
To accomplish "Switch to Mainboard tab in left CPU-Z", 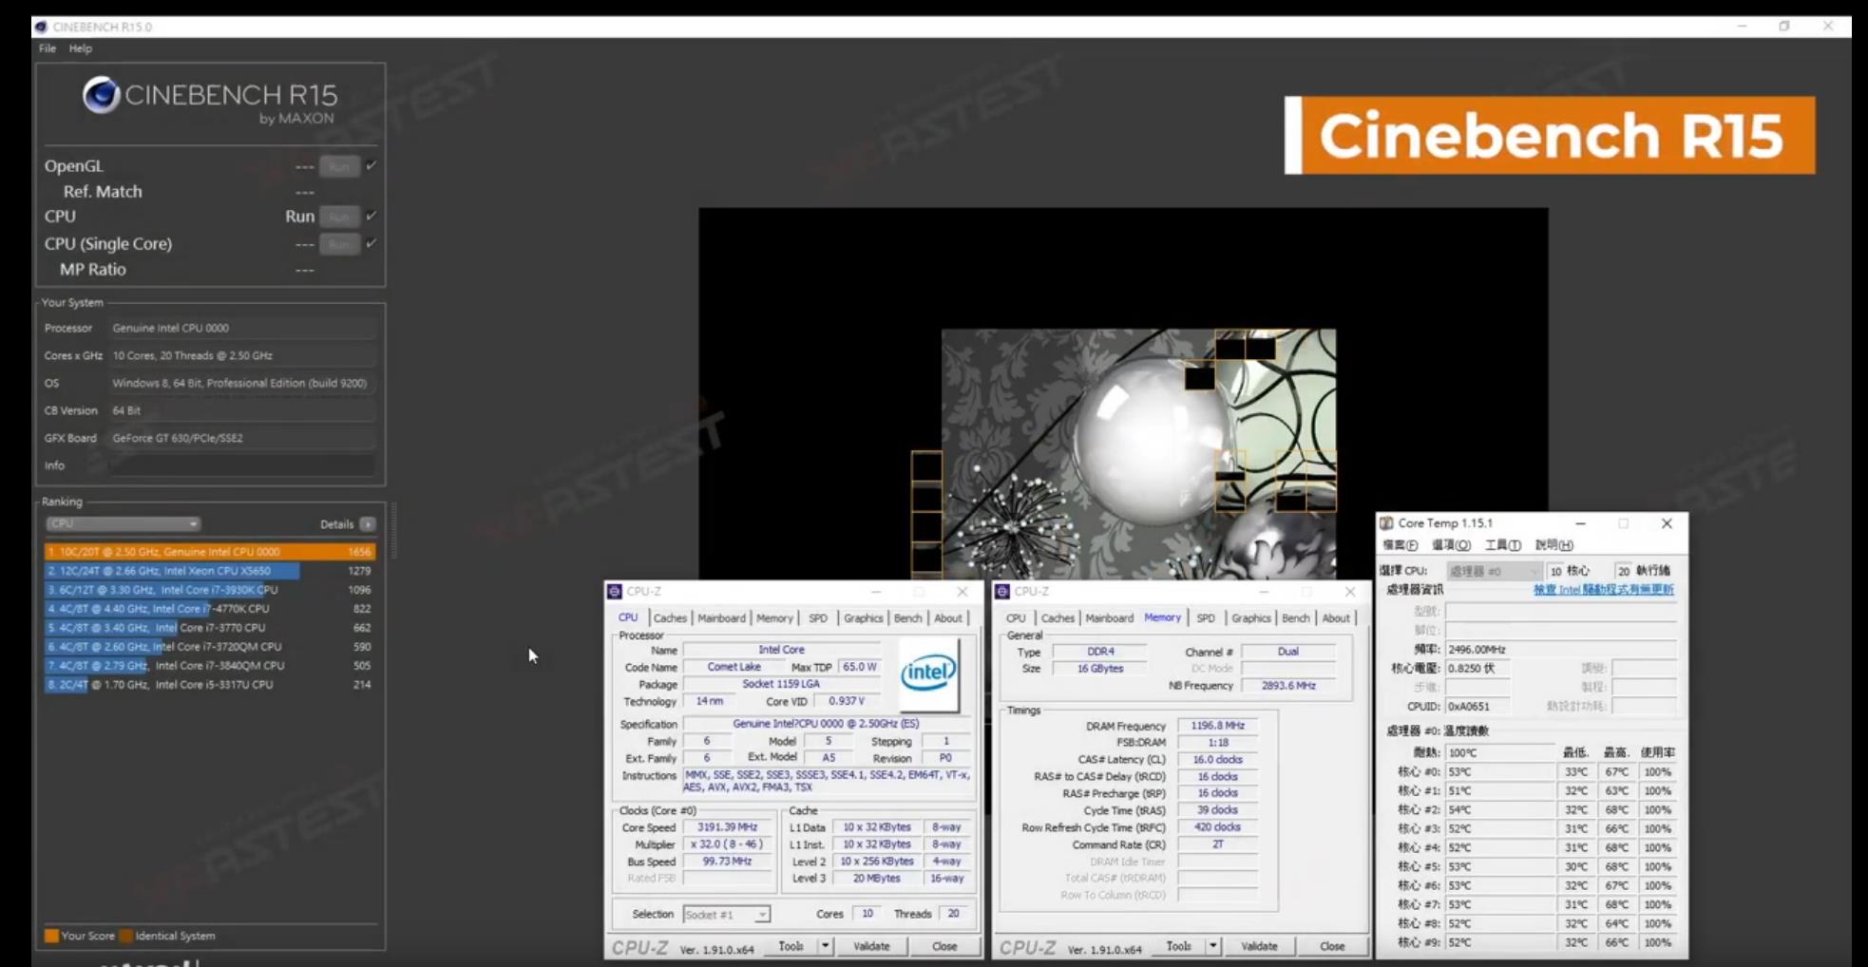I will click(x=721, y=618).
